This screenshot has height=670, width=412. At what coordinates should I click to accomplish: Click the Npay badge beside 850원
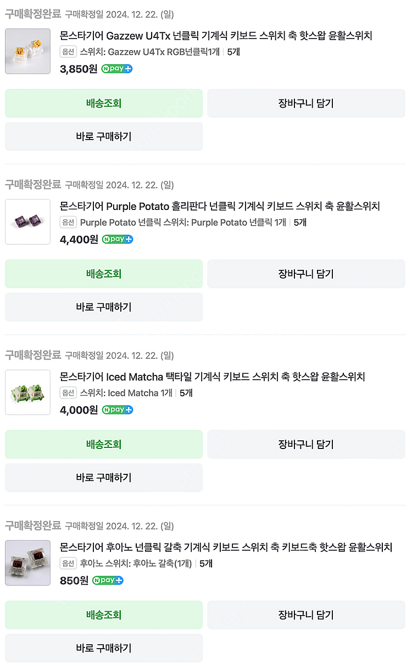(x=108, y=580)
